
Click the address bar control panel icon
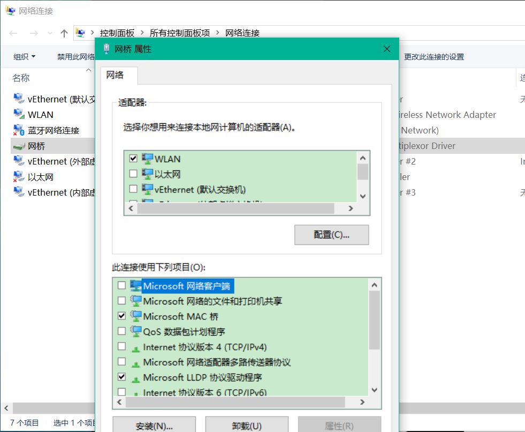coord(80,33)
